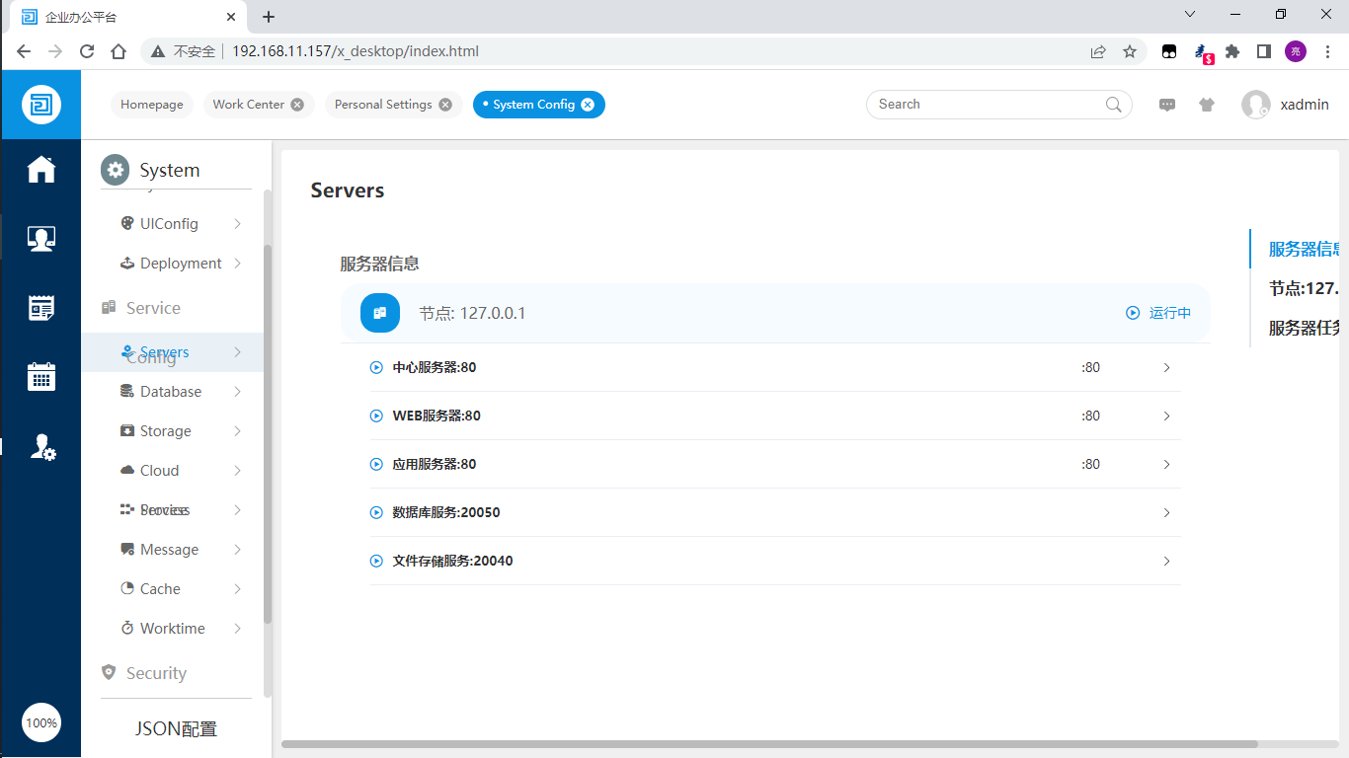Jump to 服务器任务 in the right outline
The height and width of the screenshot is (758, 1349).
point(1304,328)
